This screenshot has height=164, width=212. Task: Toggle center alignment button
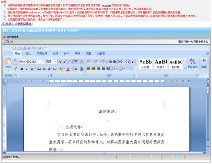pos(93,69)
